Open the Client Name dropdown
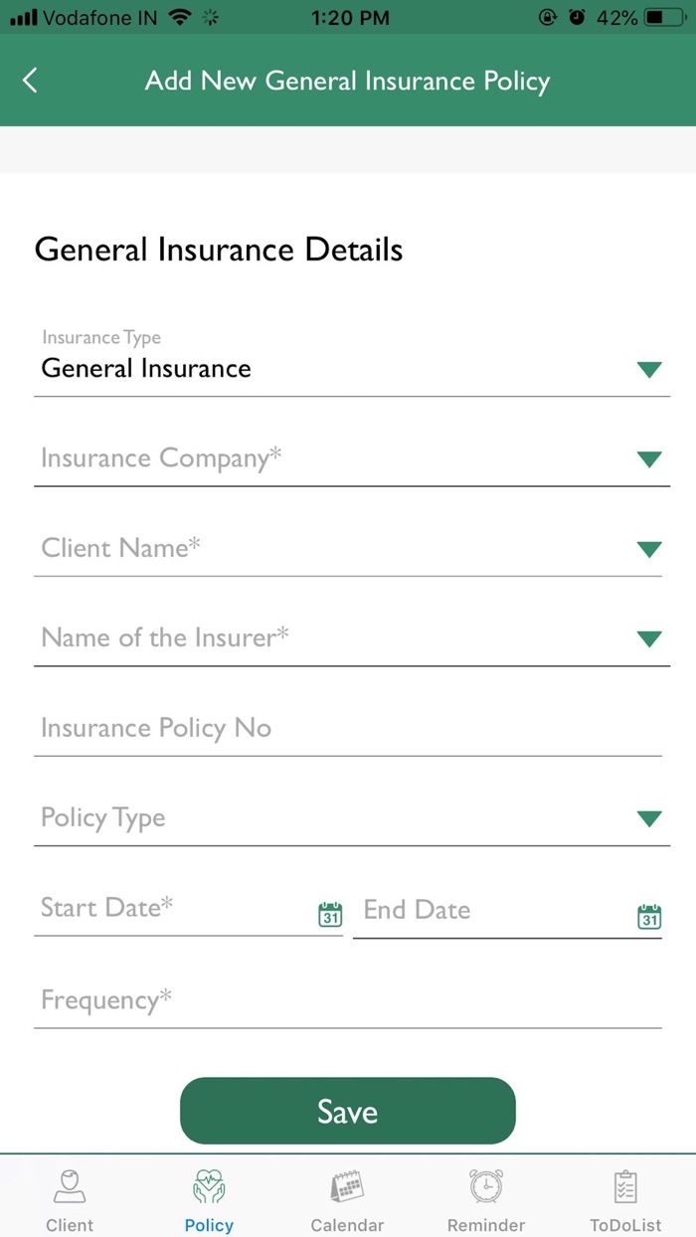The image size is (696, 1237). [648, 548]
